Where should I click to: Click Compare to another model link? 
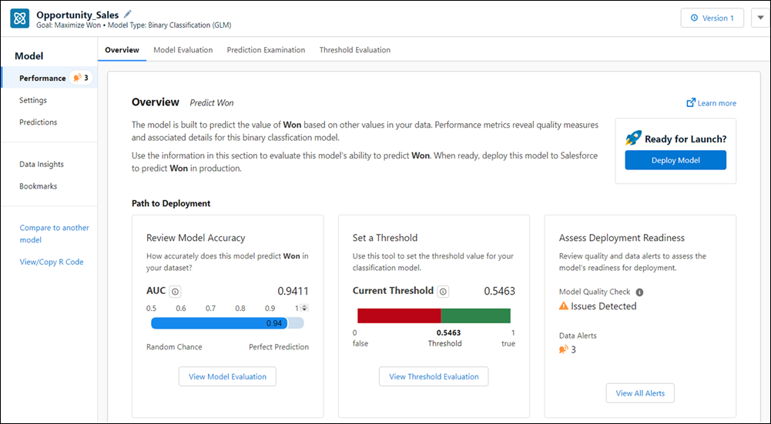point(54,233)
